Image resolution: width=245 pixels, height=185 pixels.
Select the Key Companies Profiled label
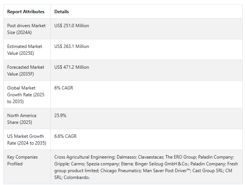(22, 160)
